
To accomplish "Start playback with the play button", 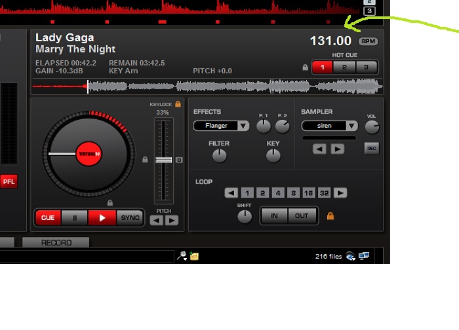I will (102, 218).
